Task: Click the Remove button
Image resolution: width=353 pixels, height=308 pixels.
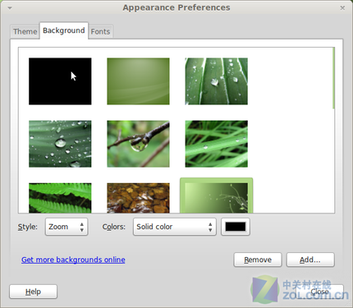Action: point(258,260)
